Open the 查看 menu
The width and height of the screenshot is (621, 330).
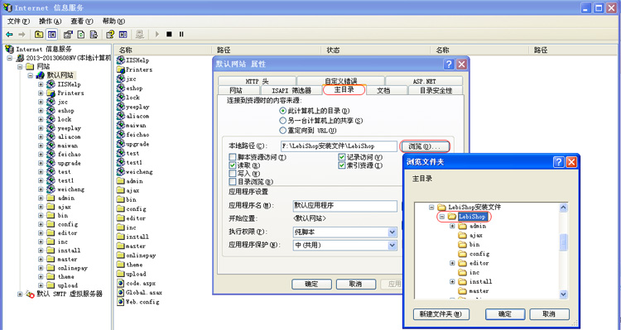click(82, 21)
